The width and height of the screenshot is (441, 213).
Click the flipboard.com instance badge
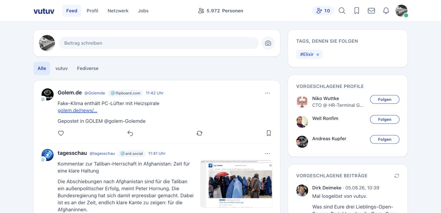(x=125, y=93)
